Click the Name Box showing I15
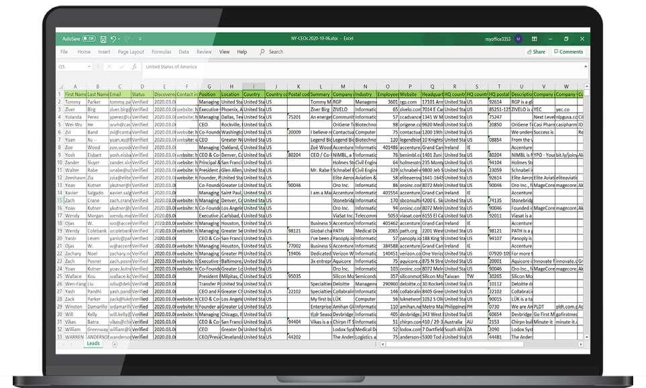Screen dimensions: 646x388 [x=72, y=66]
